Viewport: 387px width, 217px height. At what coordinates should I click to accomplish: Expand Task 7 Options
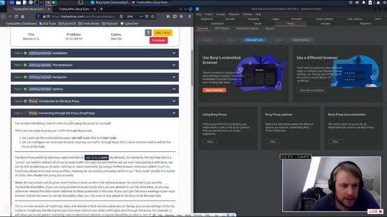[95, 89]
